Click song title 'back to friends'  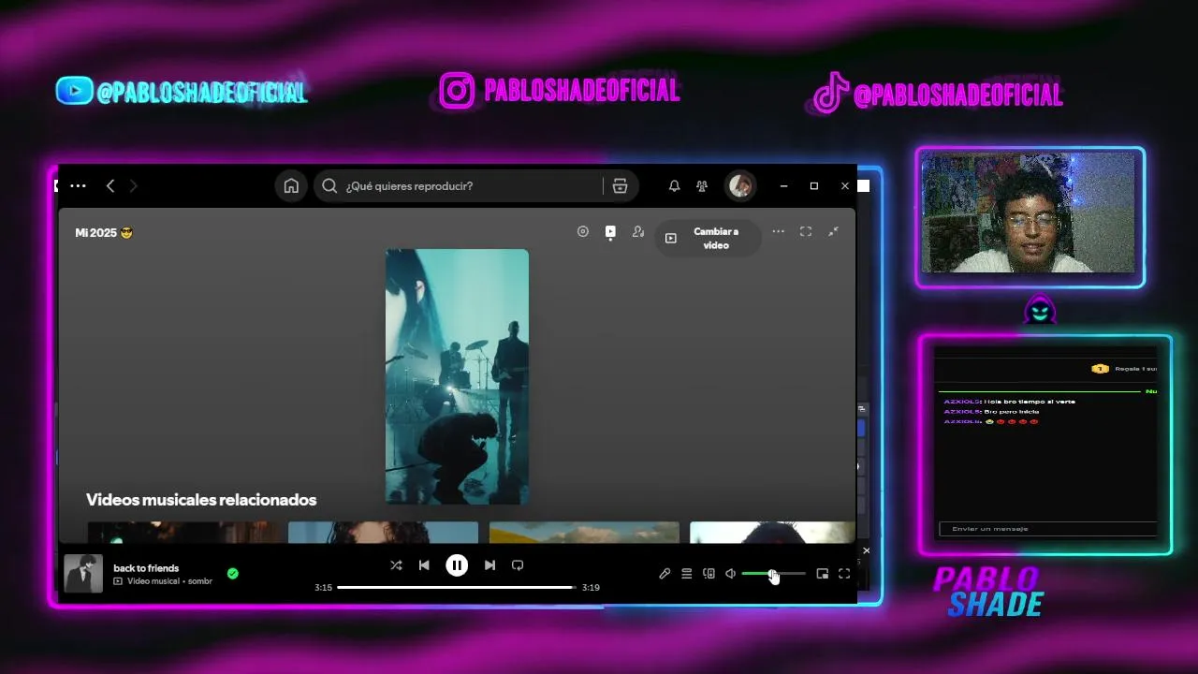[x=146, y=568]
